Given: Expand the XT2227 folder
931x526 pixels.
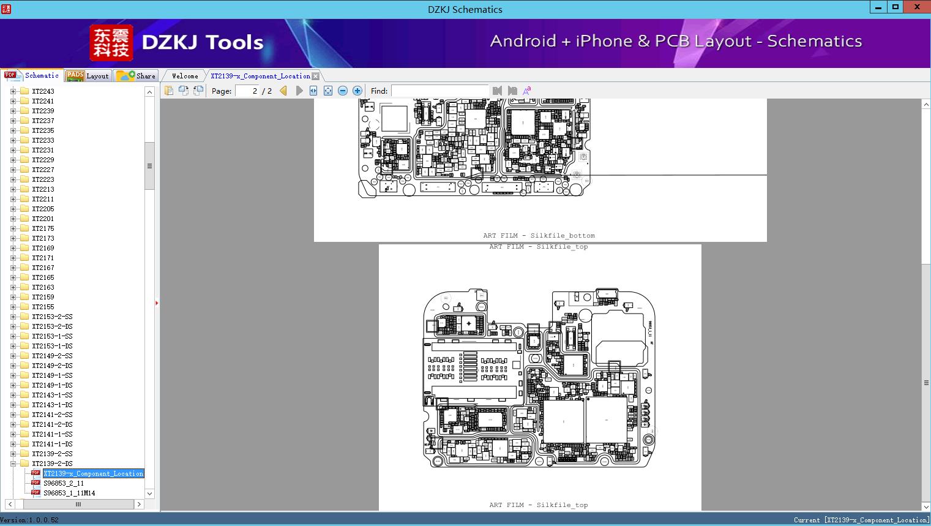Looking at the screenshot, I should coord(13,170).
